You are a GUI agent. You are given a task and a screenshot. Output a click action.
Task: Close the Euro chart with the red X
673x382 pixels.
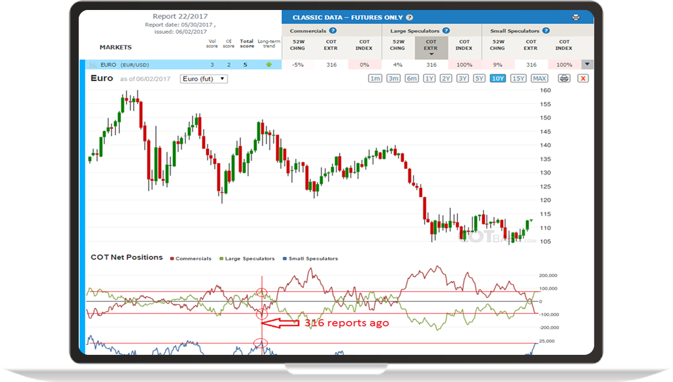583,79
